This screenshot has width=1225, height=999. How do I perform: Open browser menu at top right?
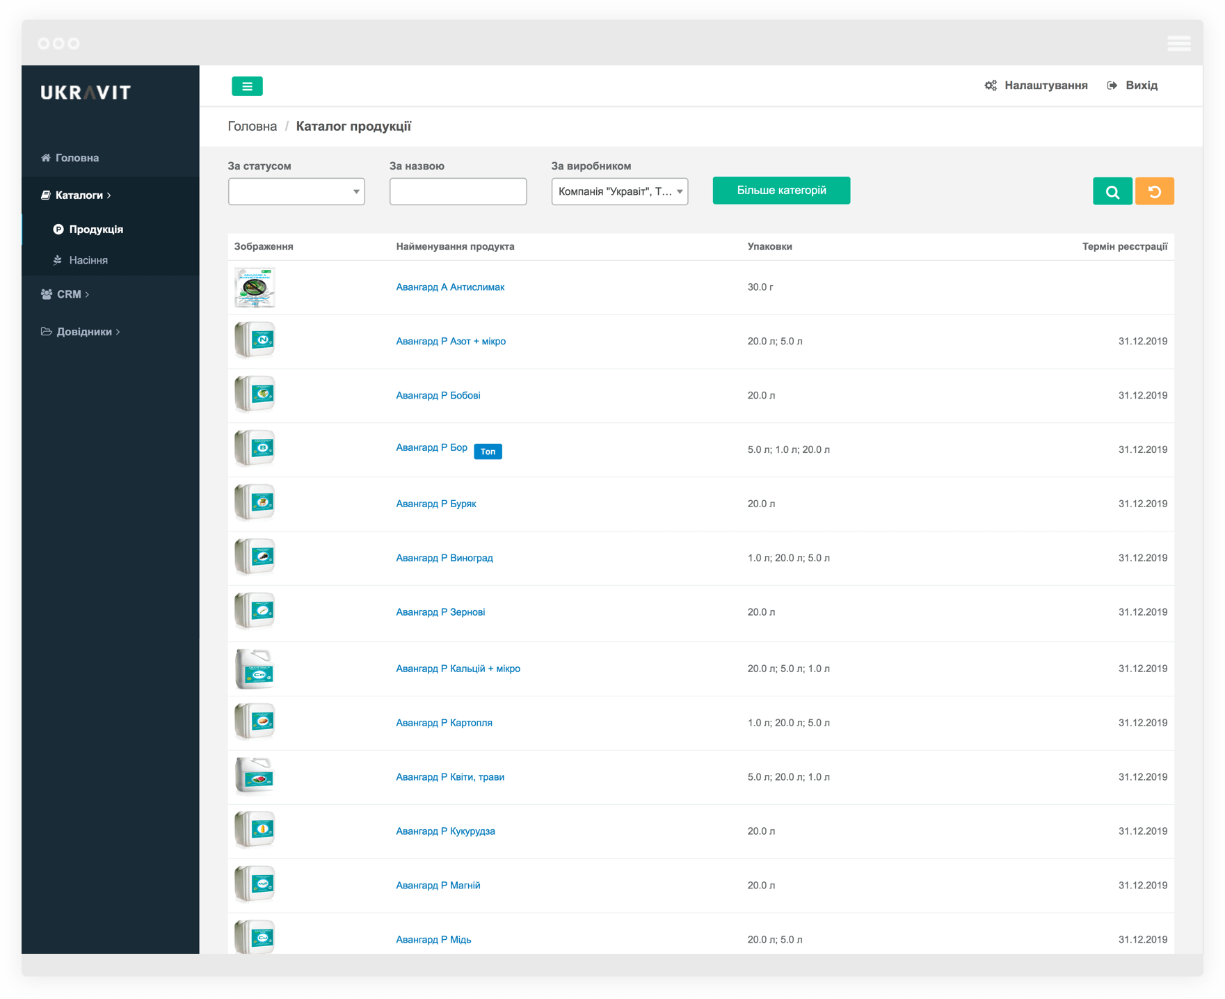1179,43
